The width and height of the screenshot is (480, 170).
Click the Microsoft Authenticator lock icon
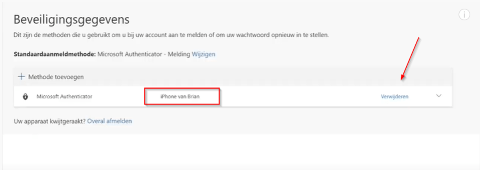tap(26, 97)
